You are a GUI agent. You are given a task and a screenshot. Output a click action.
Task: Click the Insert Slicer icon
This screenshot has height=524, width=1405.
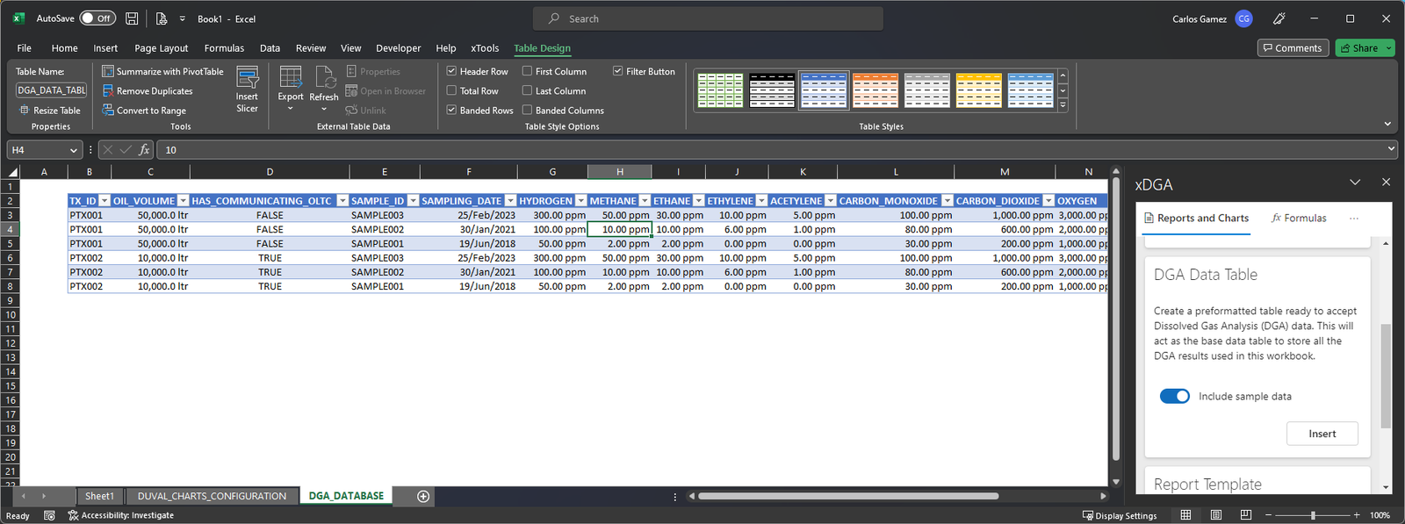point(247,79)
